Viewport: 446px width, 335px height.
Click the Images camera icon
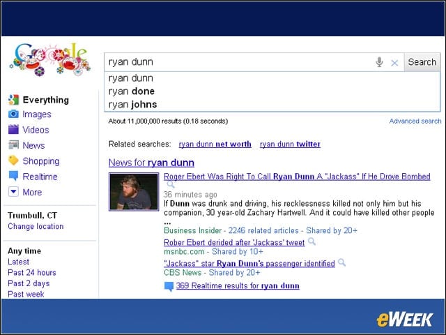point(13,114)
